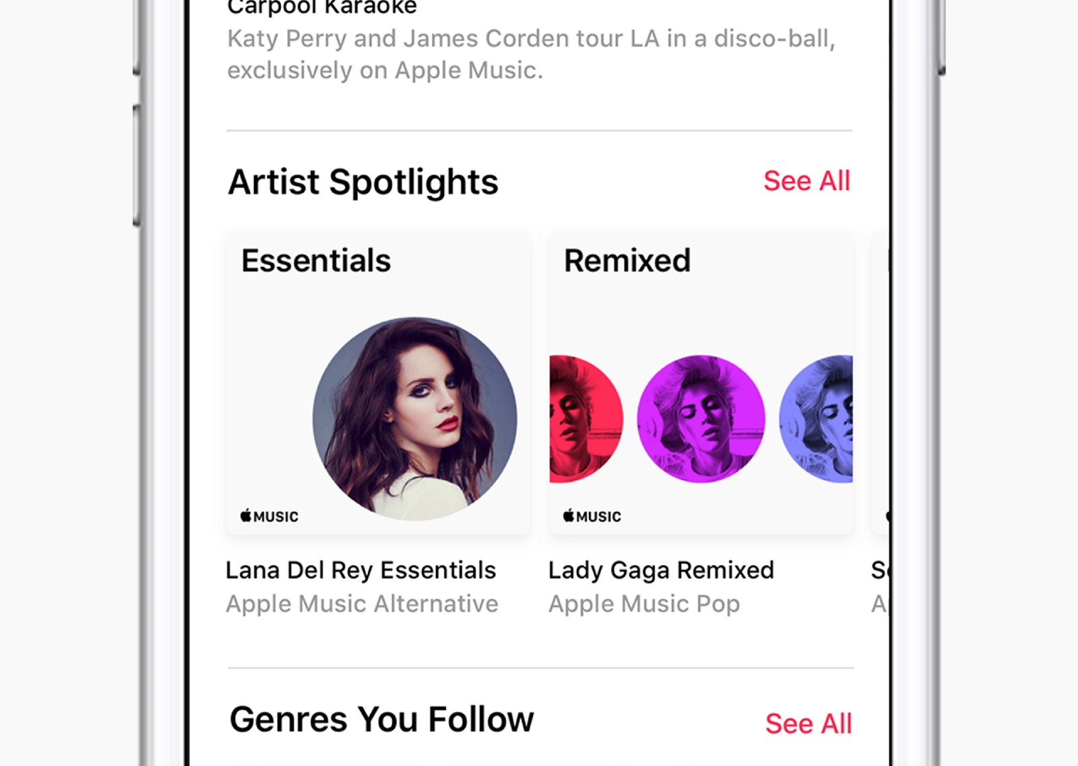The height and width of the screenshot is (766, 1078).
Task: Select the Genres You Follow section header
Action: [x=381, y=720]
